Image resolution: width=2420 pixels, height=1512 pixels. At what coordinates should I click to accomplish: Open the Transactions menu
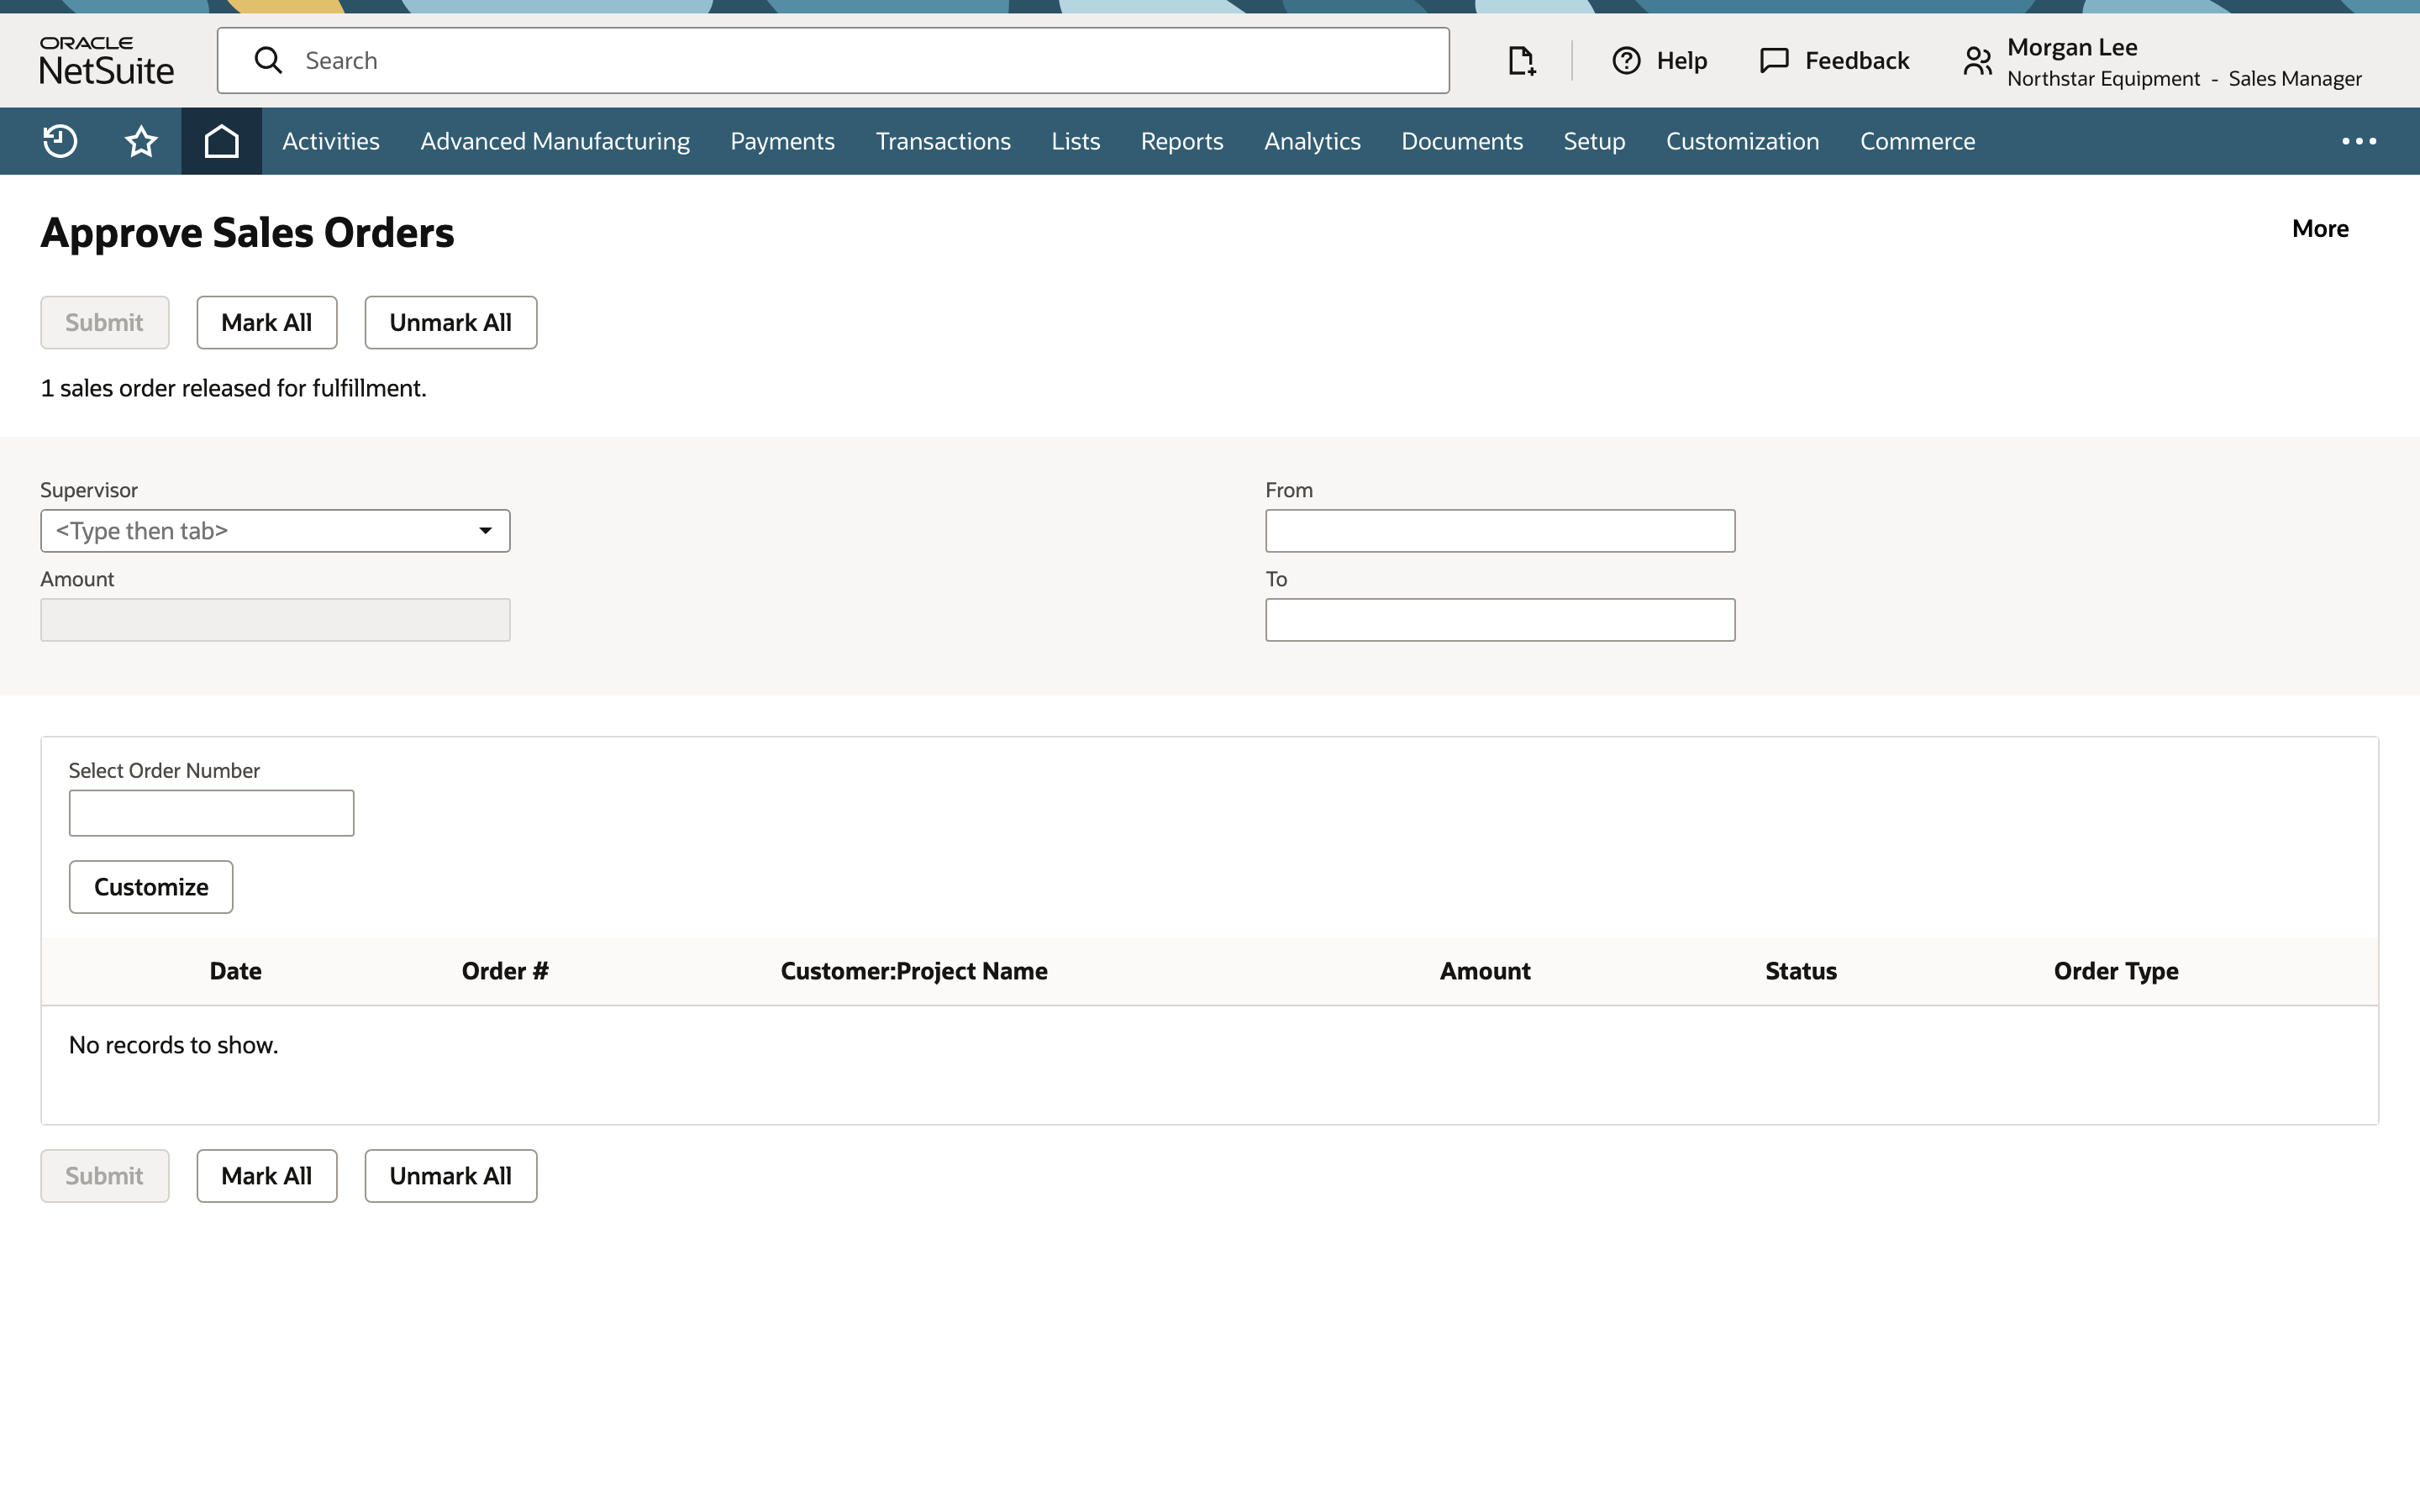[943, 141]
